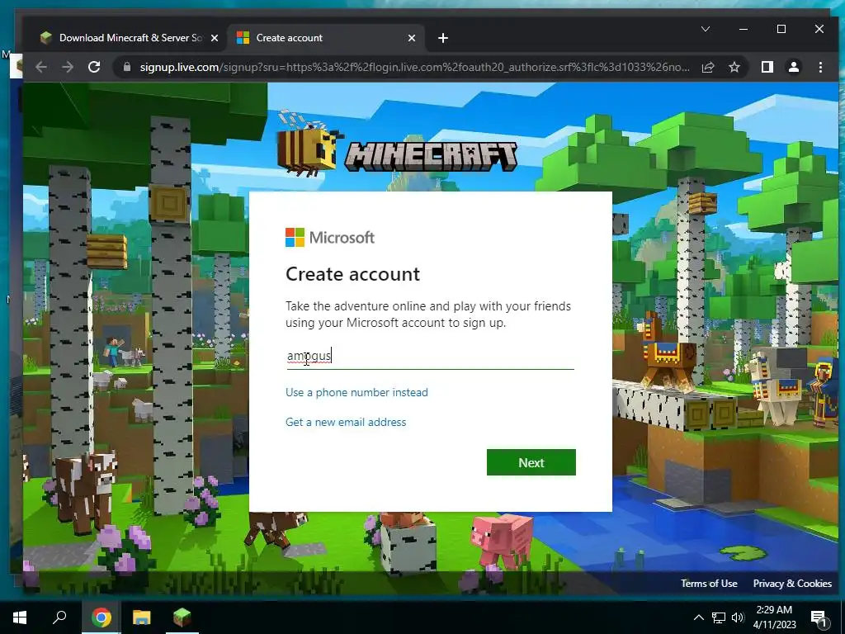845x634 pixels.
Task: Open the Windows Start menu
Action: pyautogui.click(x=20, y=617)
